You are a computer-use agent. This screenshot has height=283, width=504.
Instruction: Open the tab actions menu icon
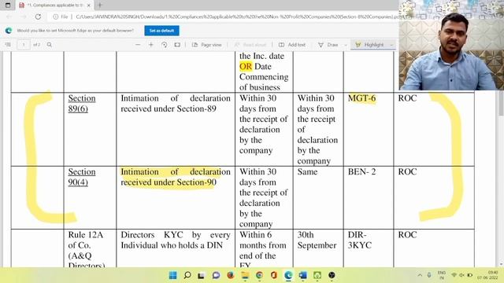click(x=8, y=6)
